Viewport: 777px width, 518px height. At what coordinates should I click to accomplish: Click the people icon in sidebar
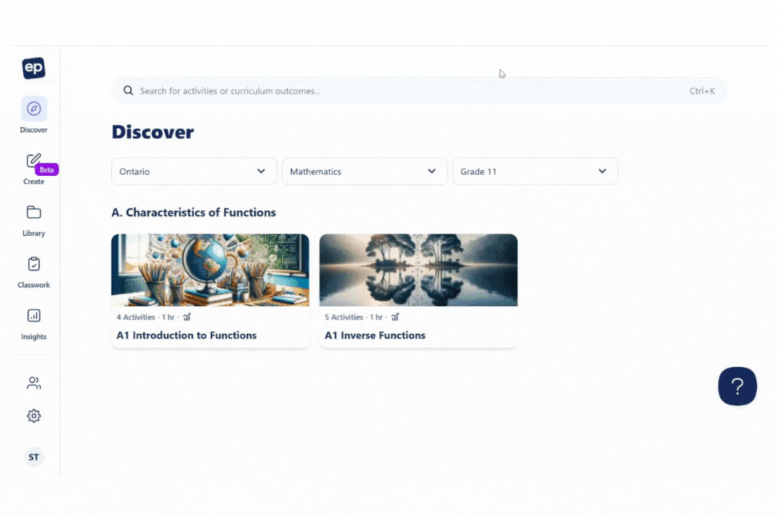34,384
